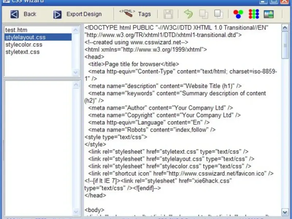Viewport: 292px width, 219px height.
Task: Click the DOCTYPE line in code
Action: point(176,28)
